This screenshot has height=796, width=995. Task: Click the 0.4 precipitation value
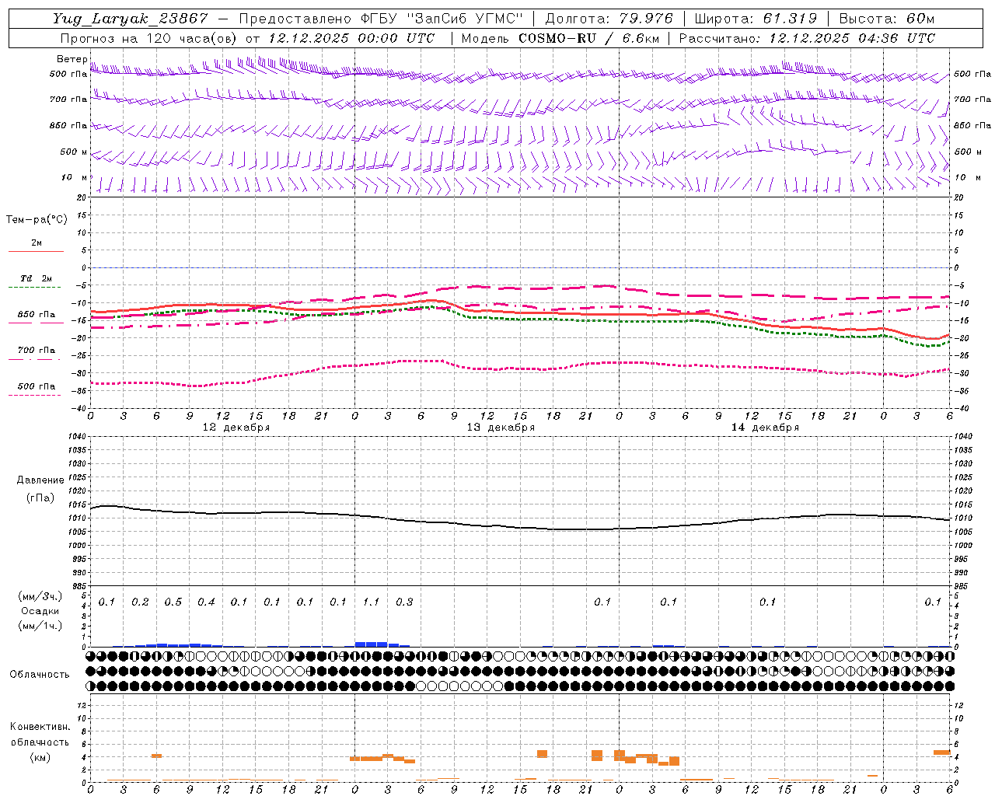(206, 602)
